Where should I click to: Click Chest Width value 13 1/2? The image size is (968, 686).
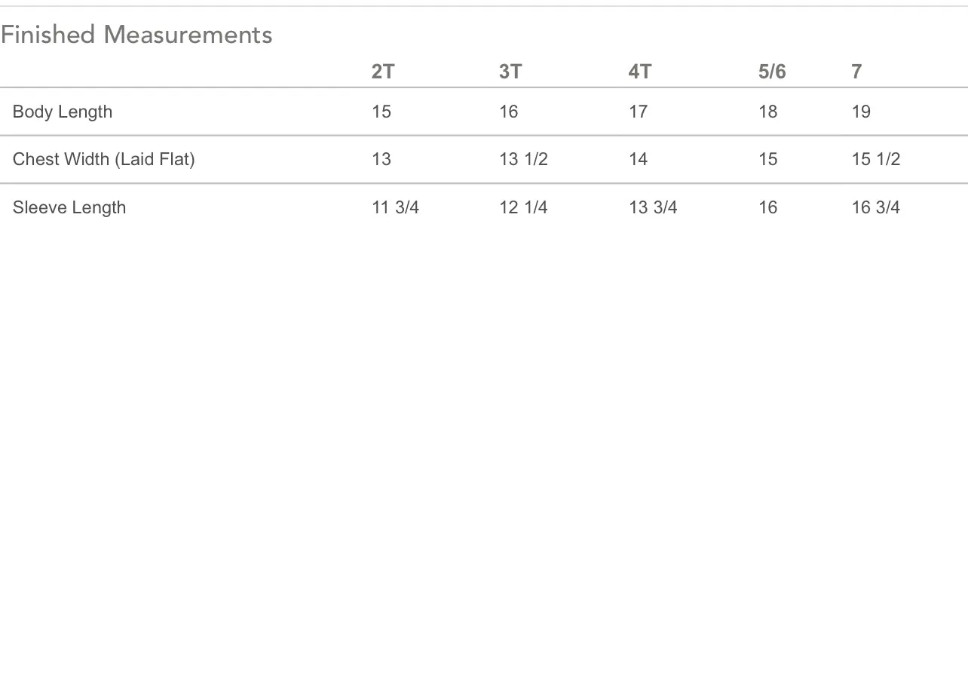point(523,159)
